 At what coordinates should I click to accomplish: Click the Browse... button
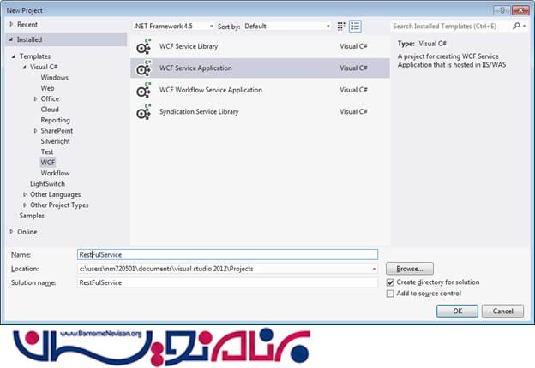point(410,269)
